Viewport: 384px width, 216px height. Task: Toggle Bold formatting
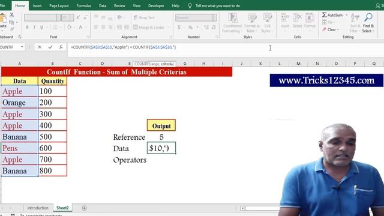27,27
